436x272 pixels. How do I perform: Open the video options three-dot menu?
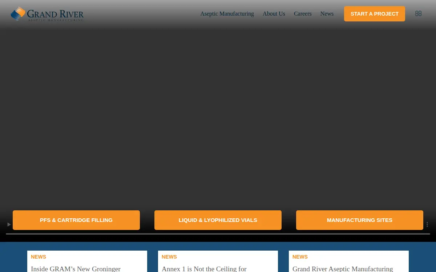pos(427,224)
